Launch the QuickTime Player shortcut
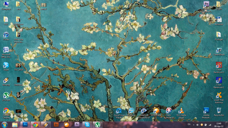 [118, 111]
